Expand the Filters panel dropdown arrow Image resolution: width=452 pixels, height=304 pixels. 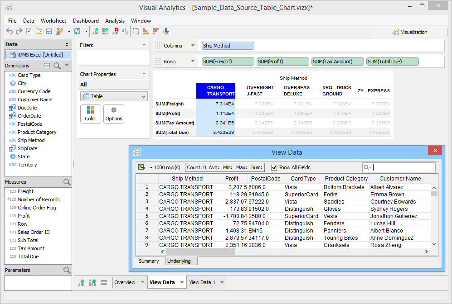coord(144,45)
